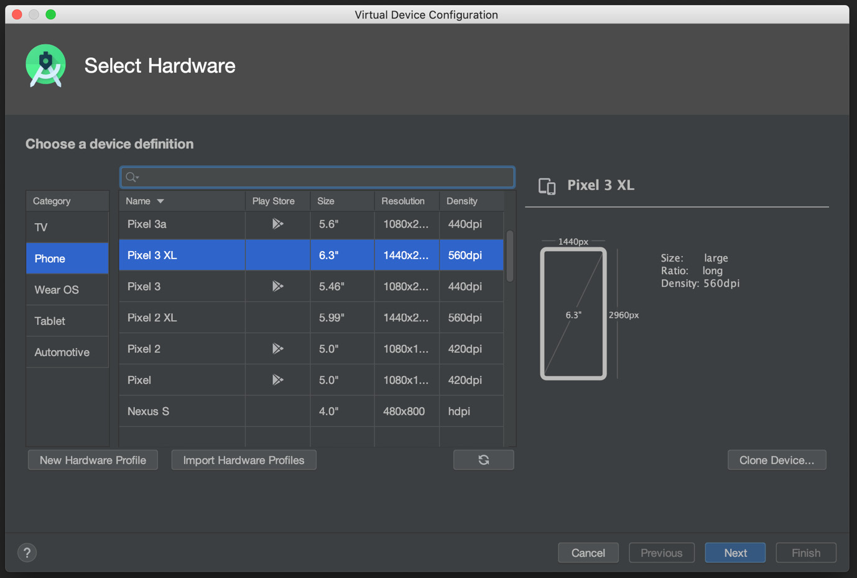This screenshot has width=857, height=578.
Task: Click the Category header
Action: (67, 201)
